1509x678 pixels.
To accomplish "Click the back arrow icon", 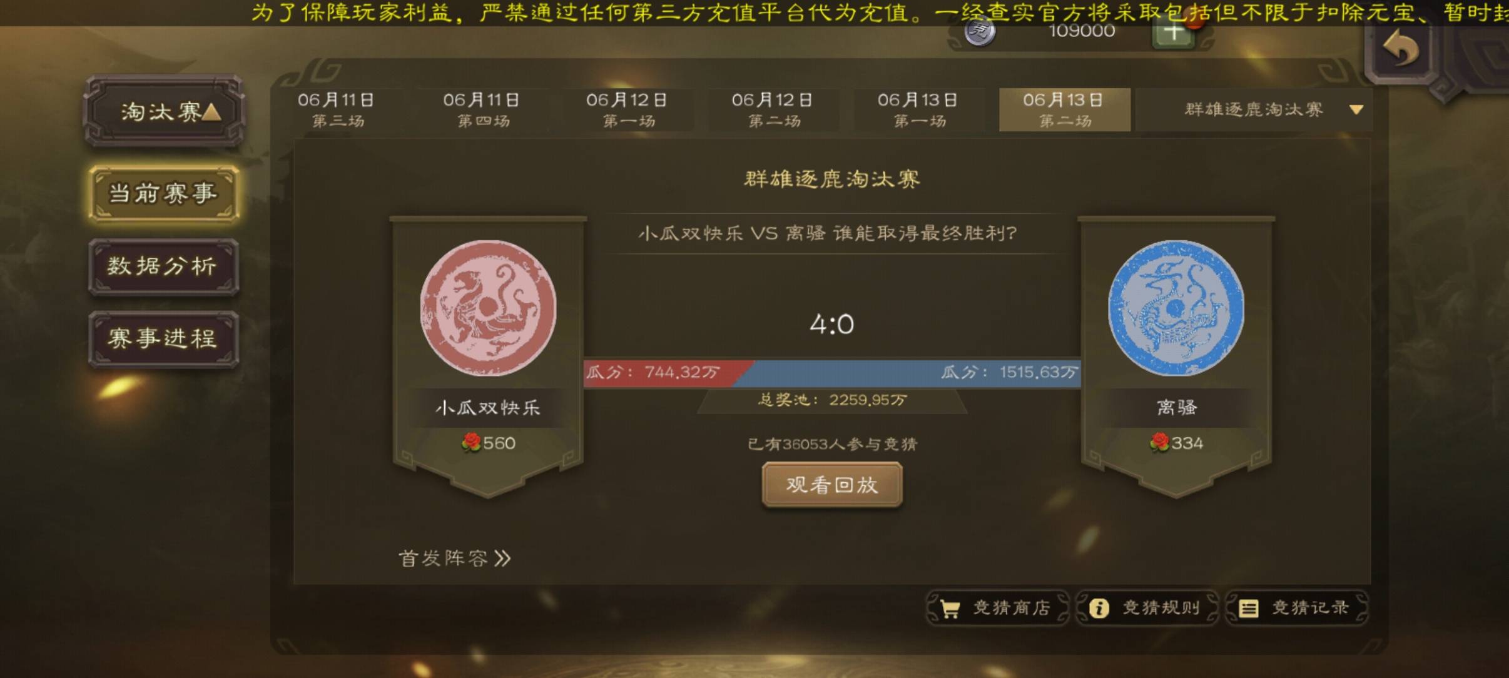I will 1400,49.
